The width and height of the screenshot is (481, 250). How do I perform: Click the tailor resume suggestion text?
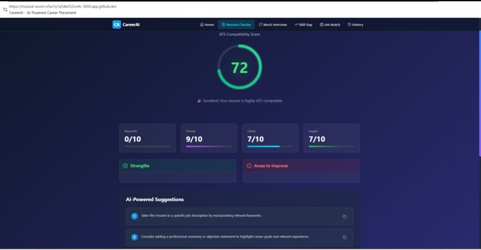[201, 215]
